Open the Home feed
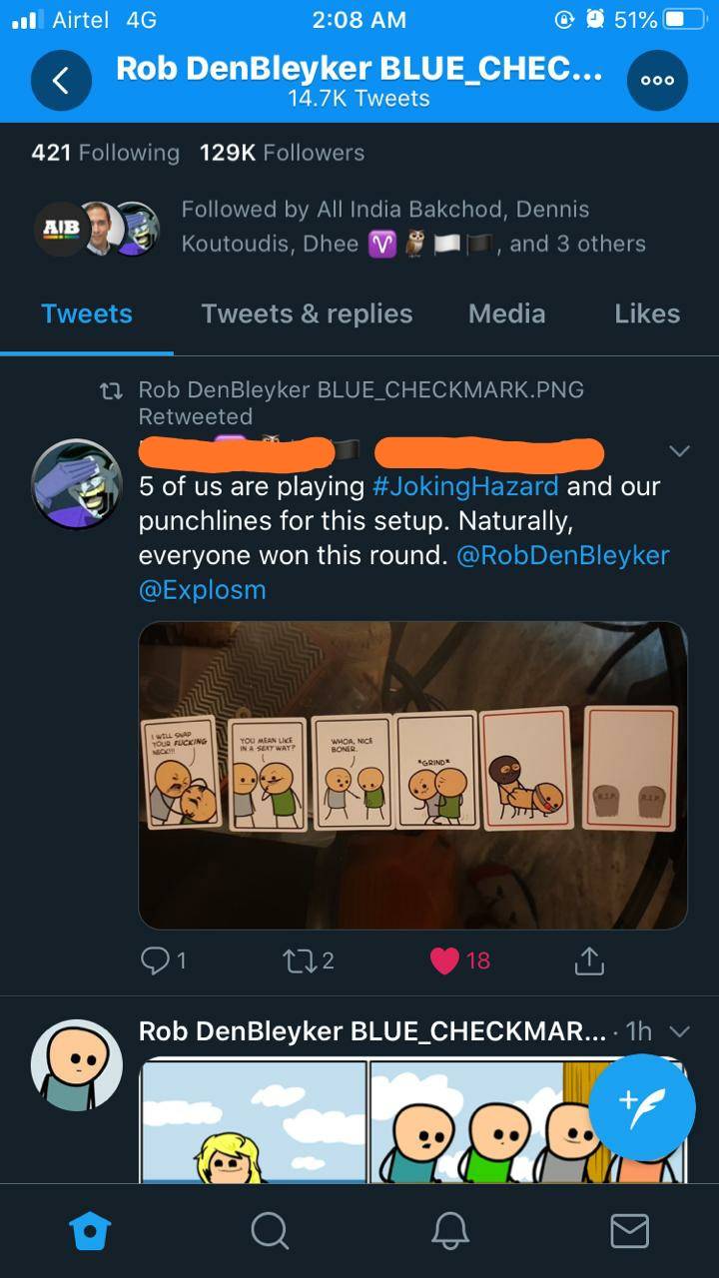Image resolution: width=719 pixels, height=1278 pixels. point(89,1231)
